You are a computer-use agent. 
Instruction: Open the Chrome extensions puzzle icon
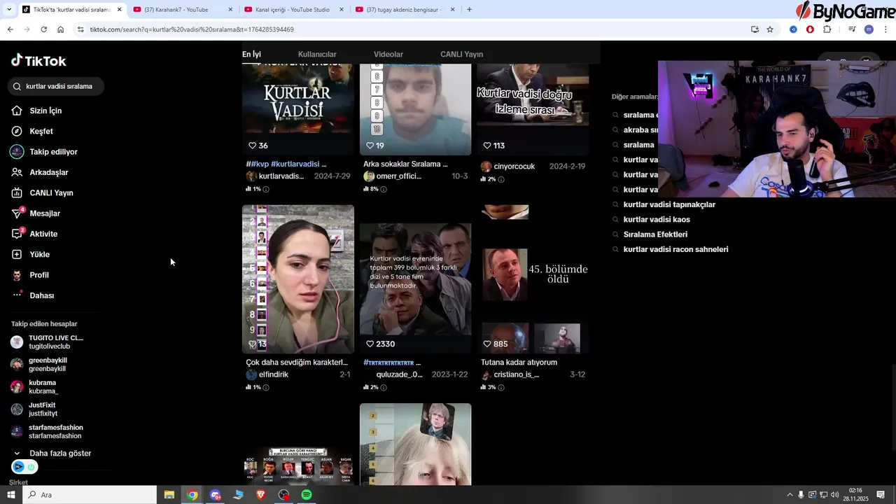tap(827, 29)
